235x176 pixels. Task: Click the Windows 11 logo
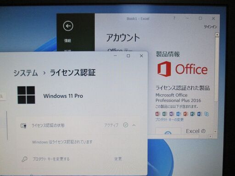click(26, 95)
